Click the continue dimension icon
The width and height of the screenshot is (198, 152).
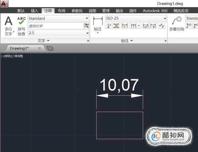coord(133,26)
